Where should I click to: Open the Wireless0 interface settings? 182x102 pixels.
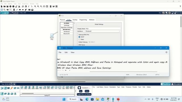point(67,31)
